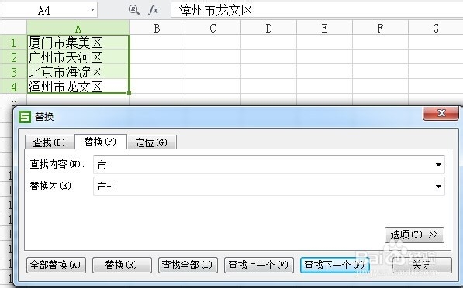Select column G header
463x288 pixels.
pyautogui.click(x=436, y=28)
